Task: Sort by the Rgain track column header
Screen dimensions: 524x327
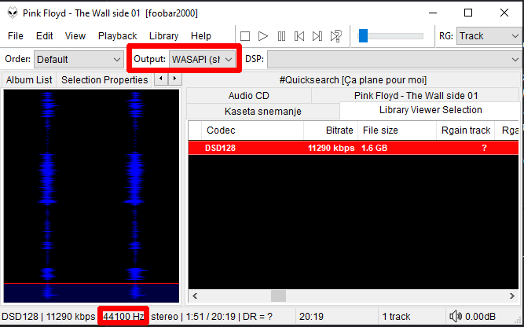Action: point(466,130)
